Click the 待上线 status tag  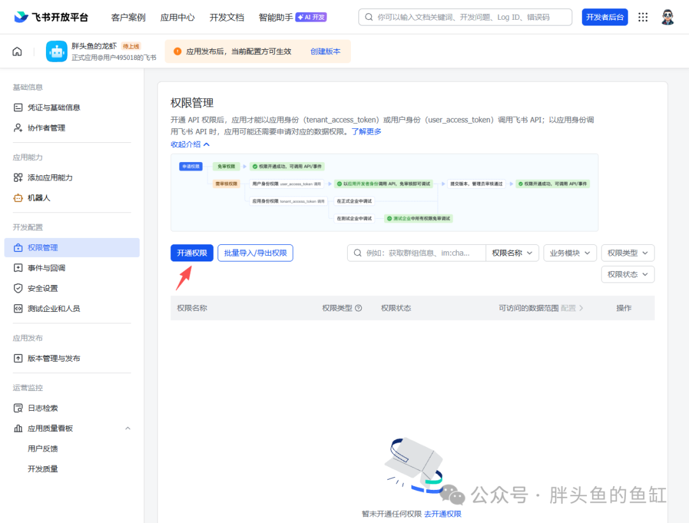click(x=131, y=46)
